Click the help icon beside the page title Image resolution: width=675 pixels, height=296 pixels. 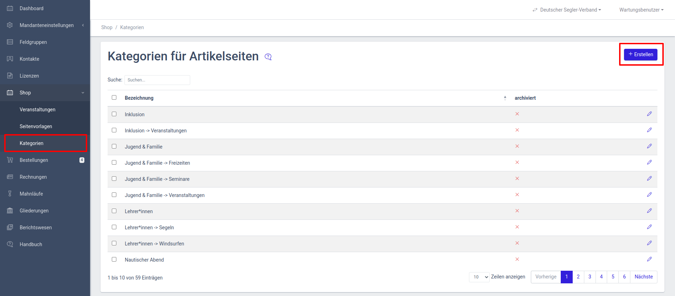(x=268, y=57)
